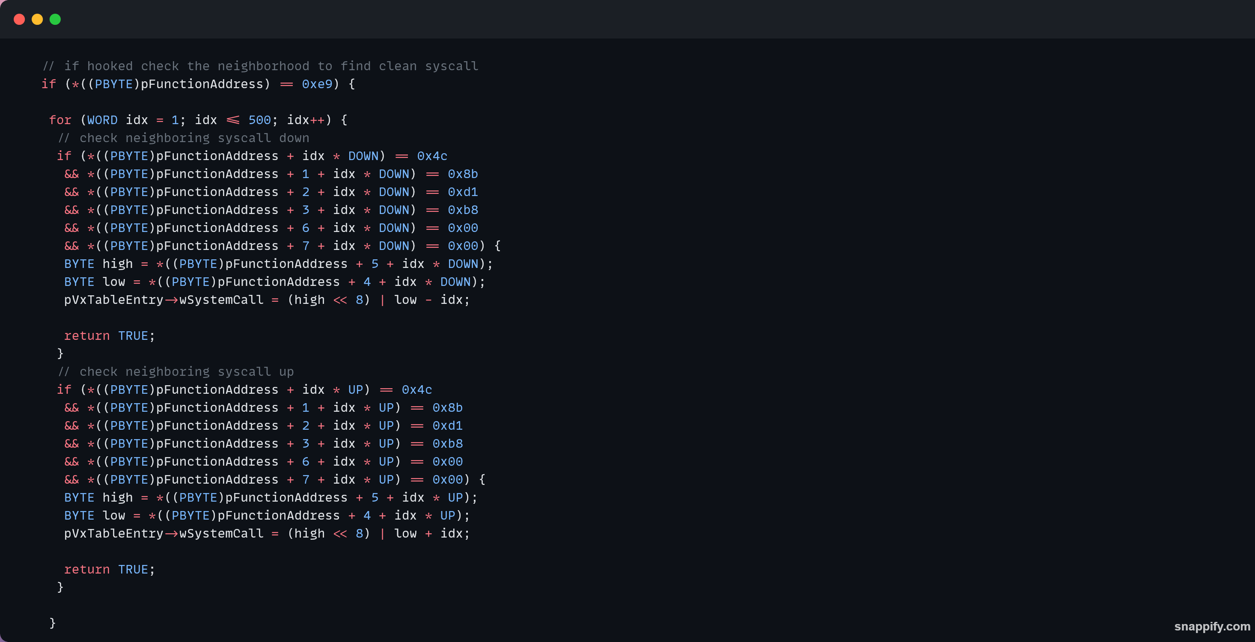Click the red close window button
The image size is (1255, 642).
(19, 19)
